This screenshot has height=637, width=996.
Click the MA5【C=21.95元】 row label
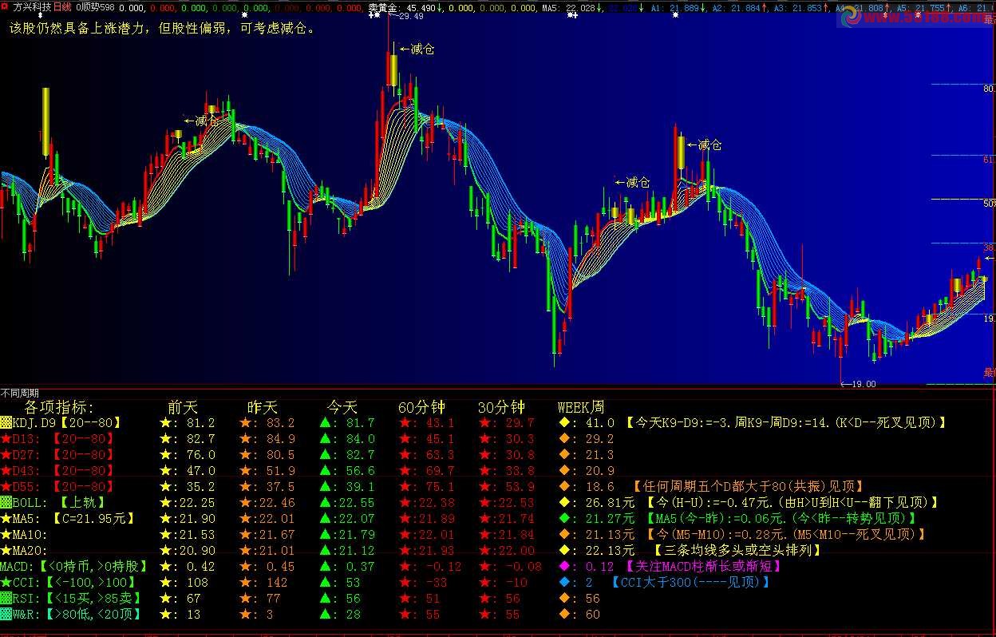tap(73, 519)
